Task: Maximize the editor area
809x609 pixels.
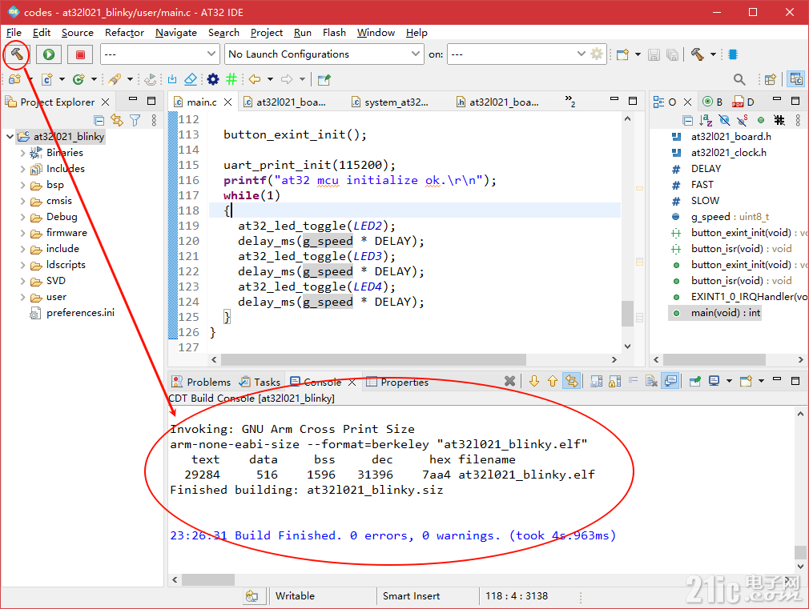Action: click(x=633, y=101)
